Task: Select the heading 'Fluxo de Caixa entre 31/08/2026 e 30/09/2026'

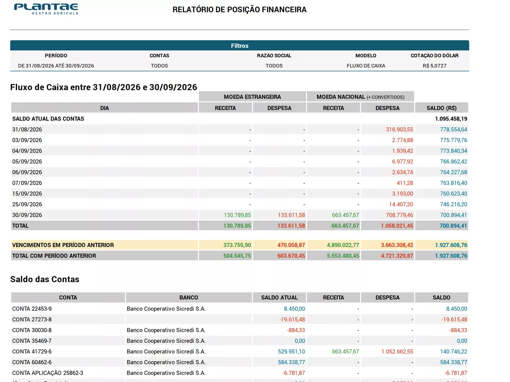Action: tap(104, 87)
